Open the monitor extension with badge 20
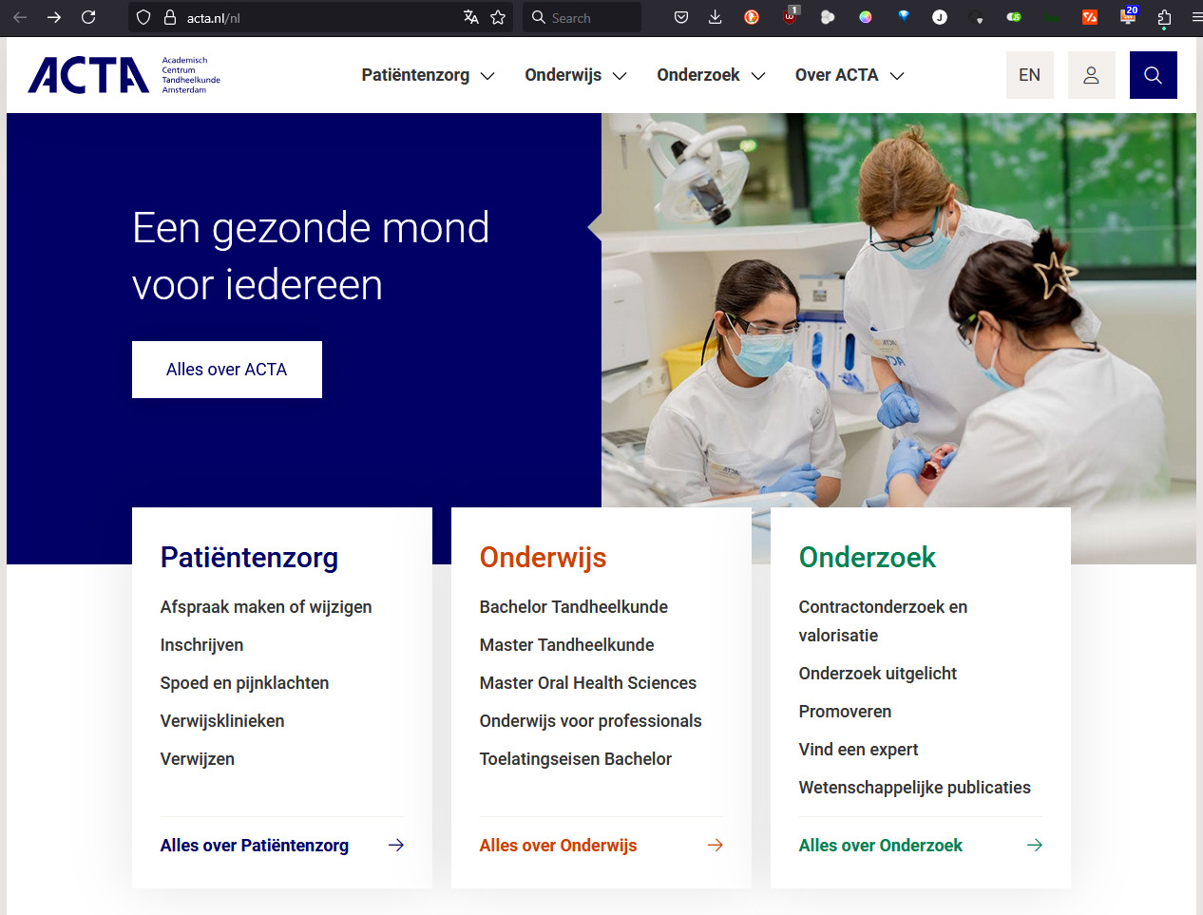Screen dimensions: 1203x915 (x=1129, y=15)
